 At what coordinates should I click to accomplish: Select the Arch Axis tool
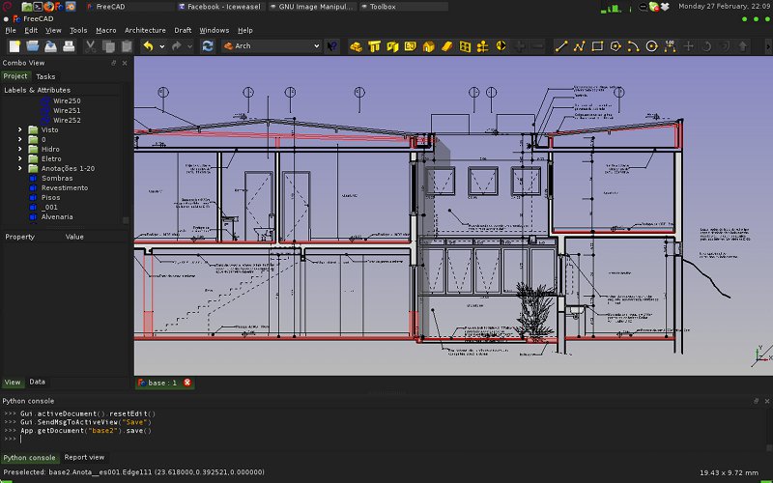pos(482,46)
